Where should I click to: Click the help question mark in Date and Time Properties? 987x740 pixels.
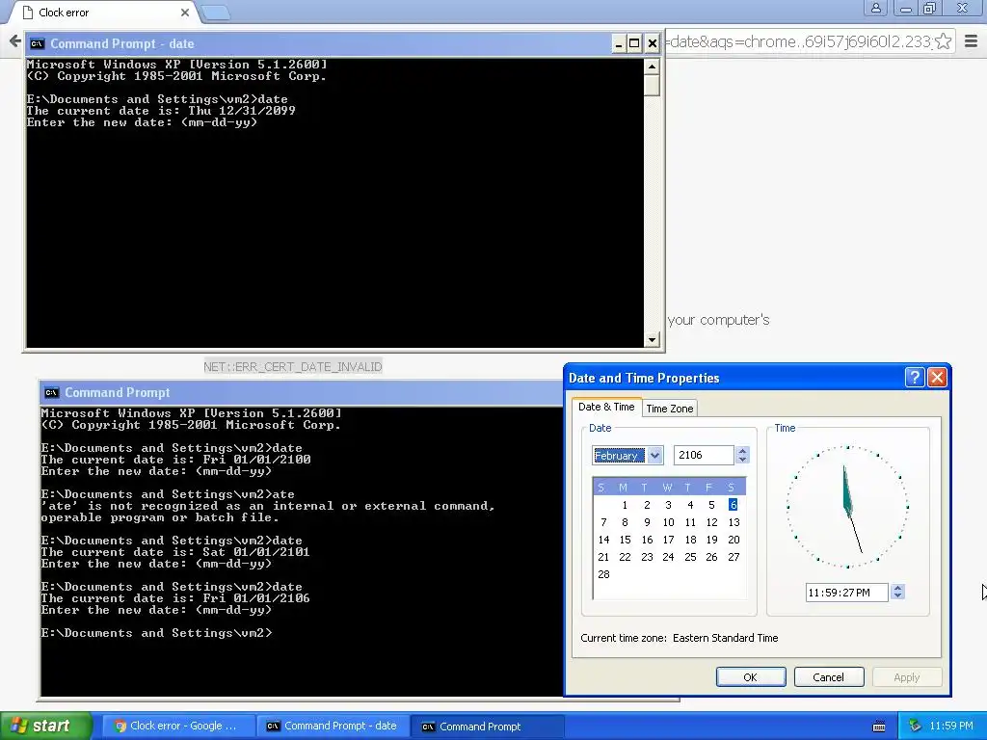point(915,377)
